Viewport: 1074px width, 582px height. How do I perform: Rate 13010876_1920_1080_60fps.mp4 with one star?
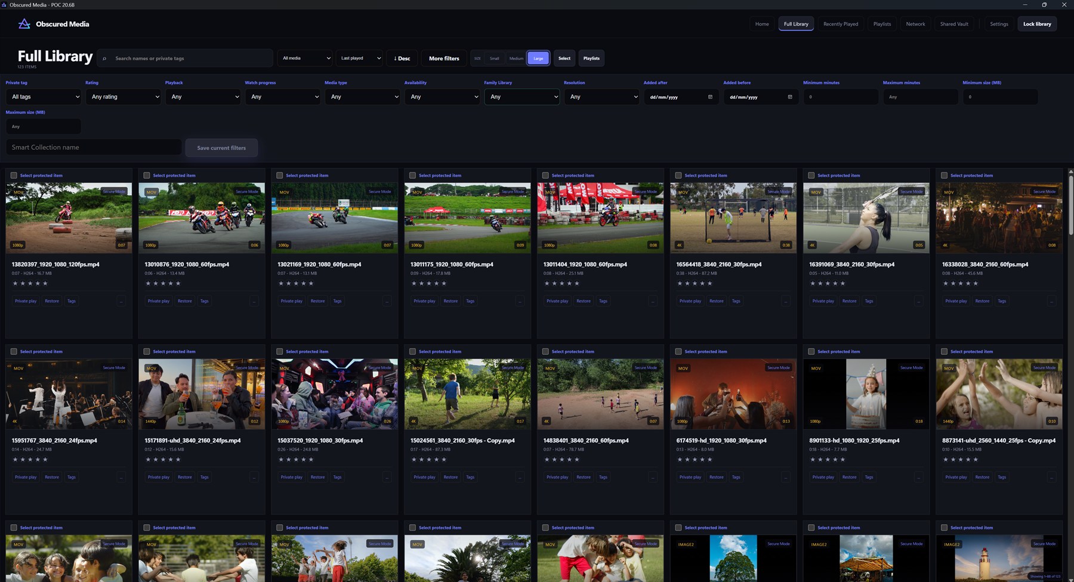(x=149, y=283)
